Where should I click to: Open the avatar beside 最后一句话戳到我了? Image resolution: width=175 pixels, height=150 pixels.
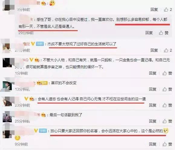pyautogui.click(x=7, y=118)
